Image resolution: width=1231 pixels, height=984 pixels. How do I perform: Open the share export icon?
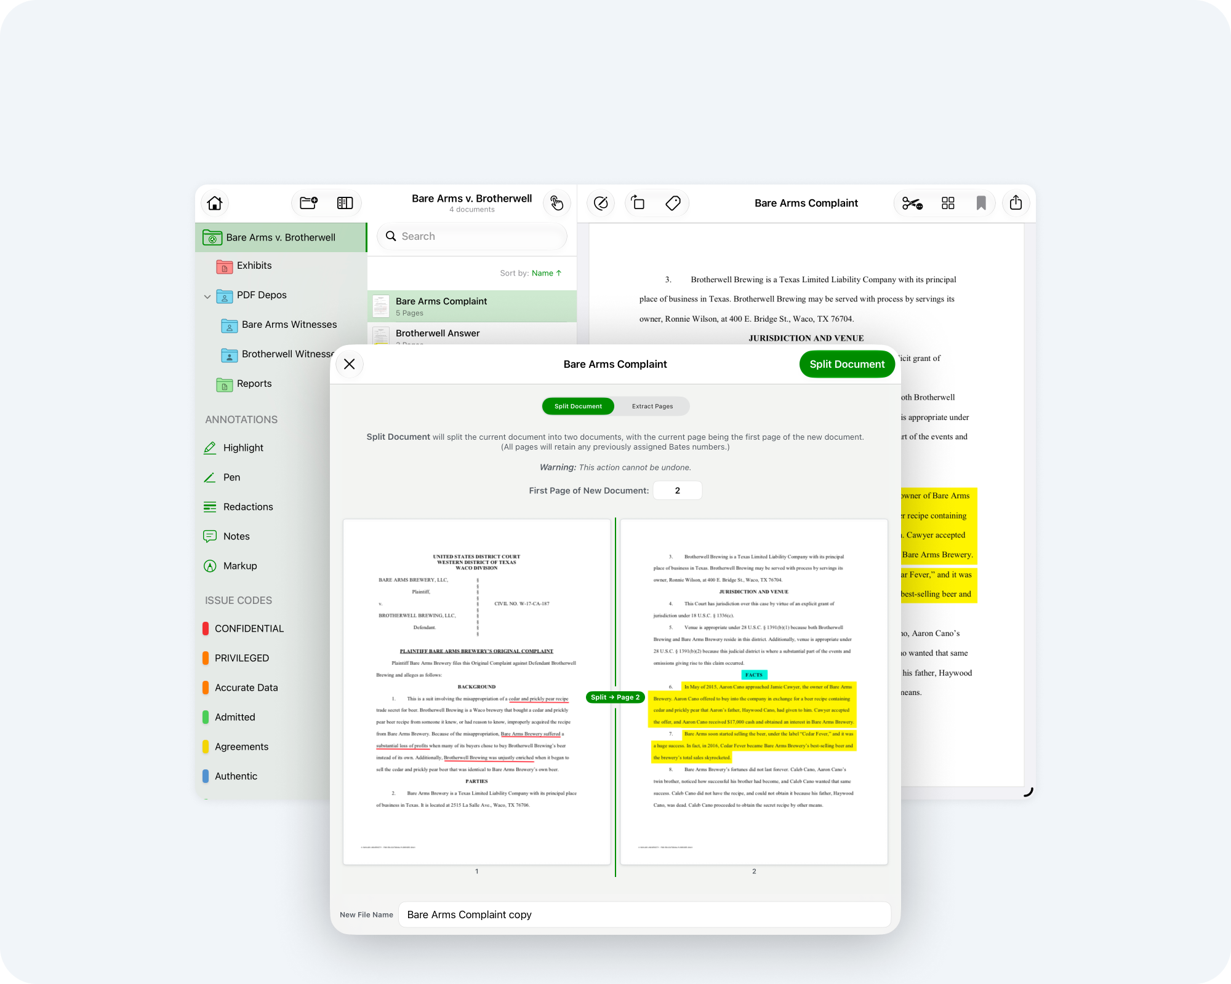[1016, 203]
